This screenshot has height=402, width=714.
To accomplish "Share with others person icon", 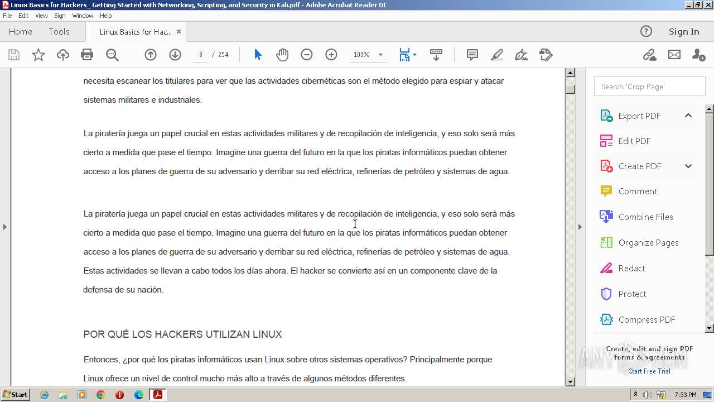I will (x=698, y=55).
